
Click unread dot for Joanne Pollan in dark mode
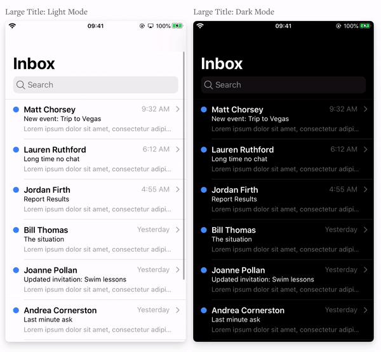coord(204,270)
